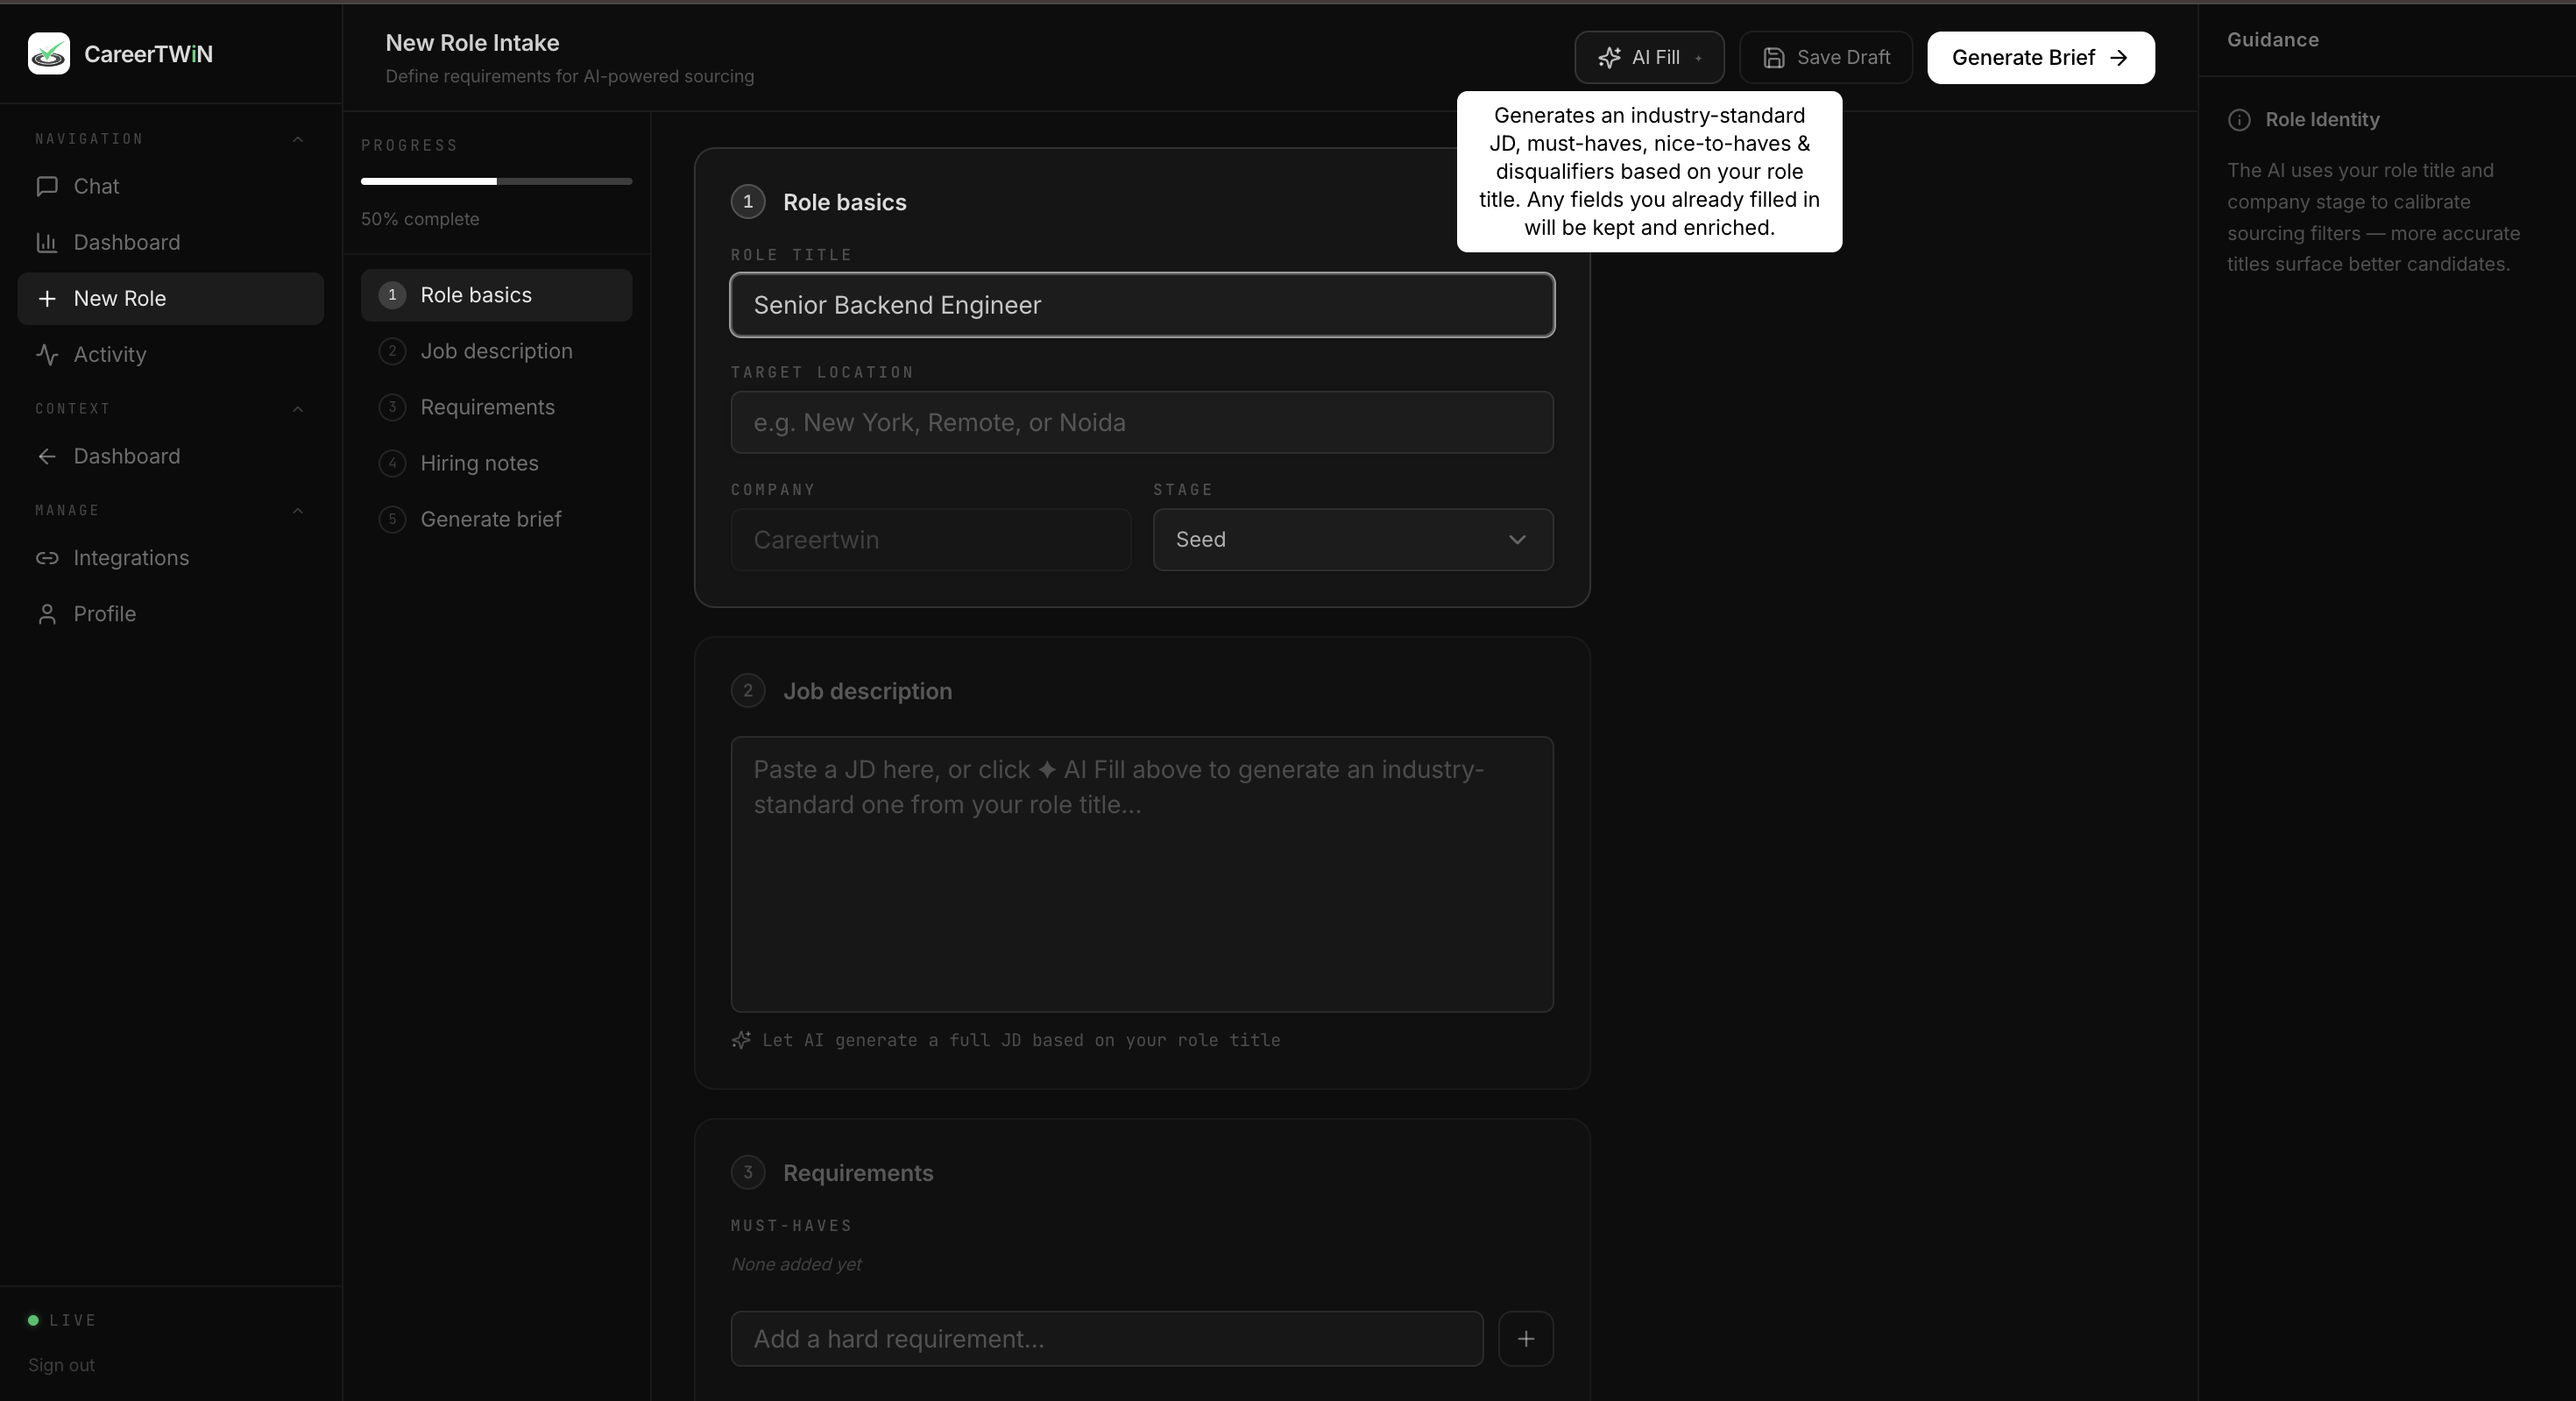This screenshot has width=2576, height=1401.
Task: Open the Stage dropdown showing Seed
Action: [x=1353, y=540]
